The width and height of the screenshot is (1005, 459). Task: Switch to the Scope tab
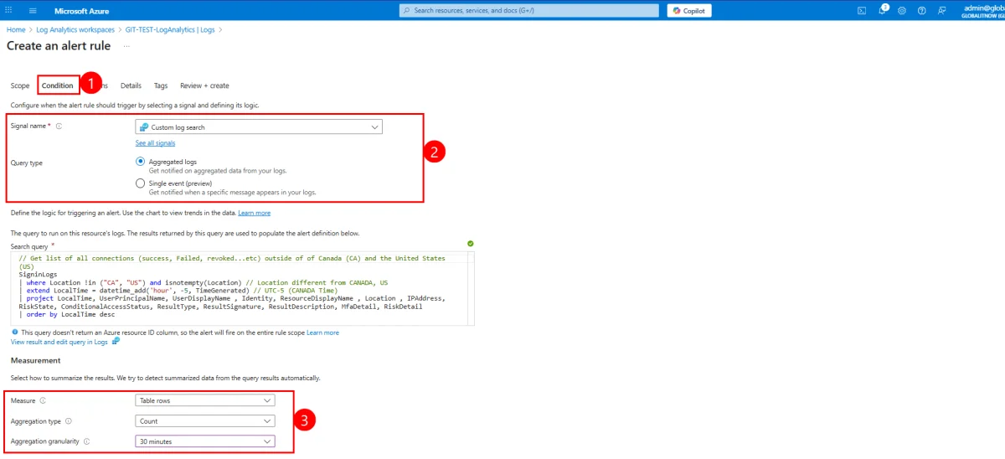pyautogui.click(x=20, y=85)
